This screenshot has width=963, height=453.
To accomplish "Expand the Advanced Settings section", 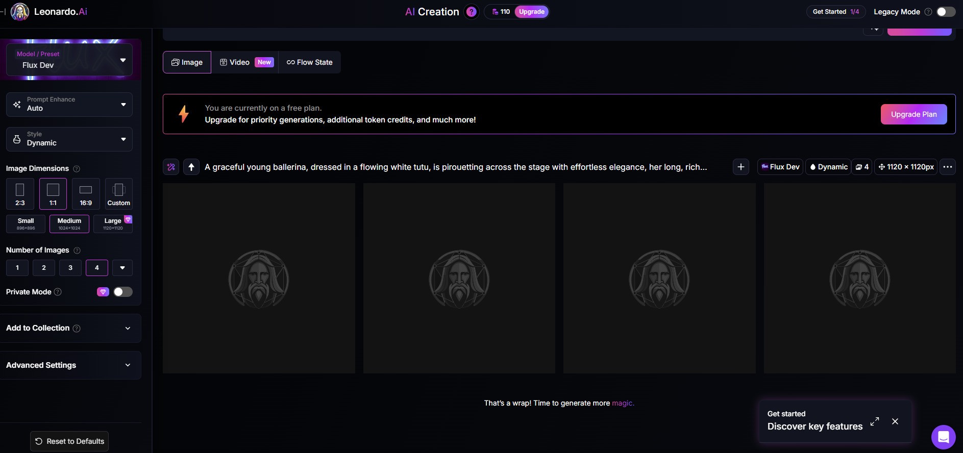I will 69,365.
